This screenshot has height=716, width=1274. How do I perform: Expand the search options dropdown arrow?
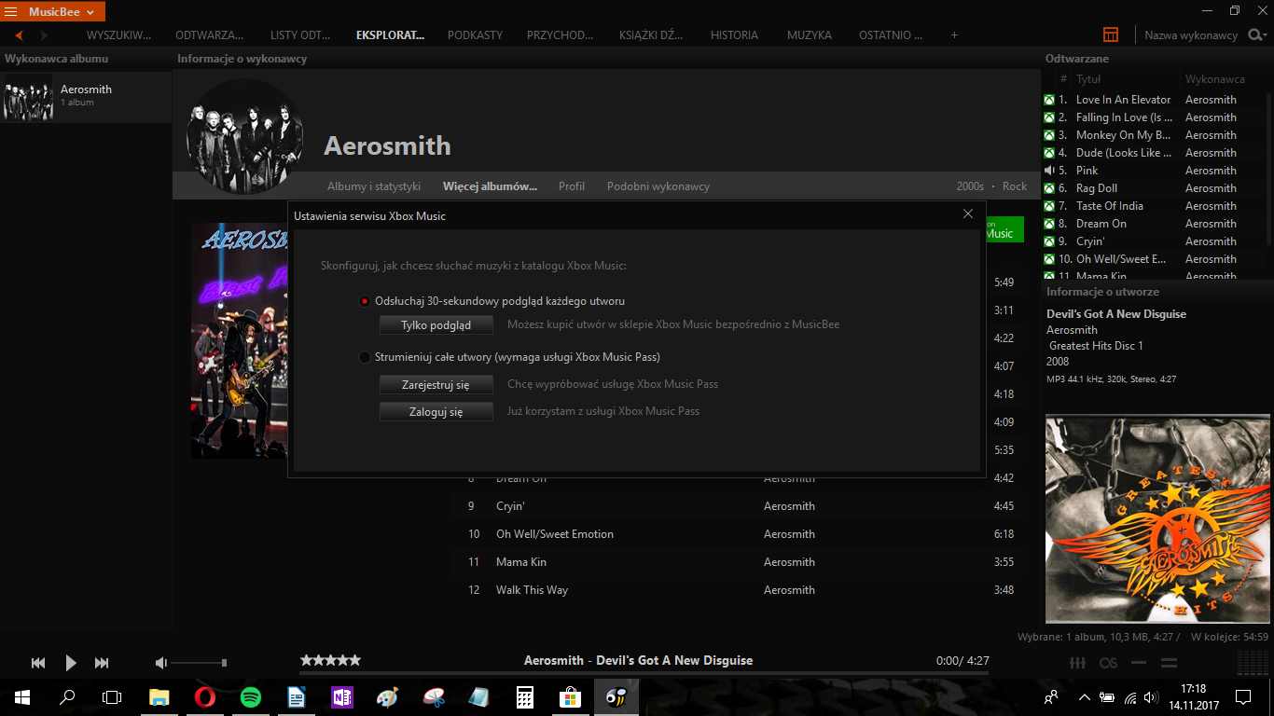[x=1267, y=35]
